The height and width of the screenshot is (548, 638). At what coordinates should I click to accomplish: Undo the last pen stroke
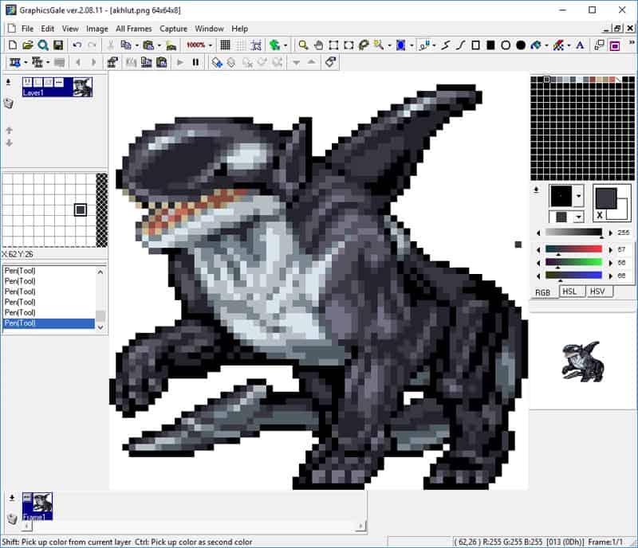click(77, 45)
